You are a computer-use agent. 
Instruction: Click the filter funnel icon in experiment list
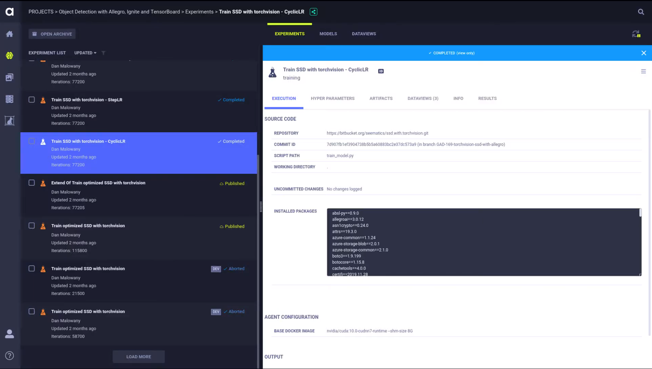(x=103, y=53)
